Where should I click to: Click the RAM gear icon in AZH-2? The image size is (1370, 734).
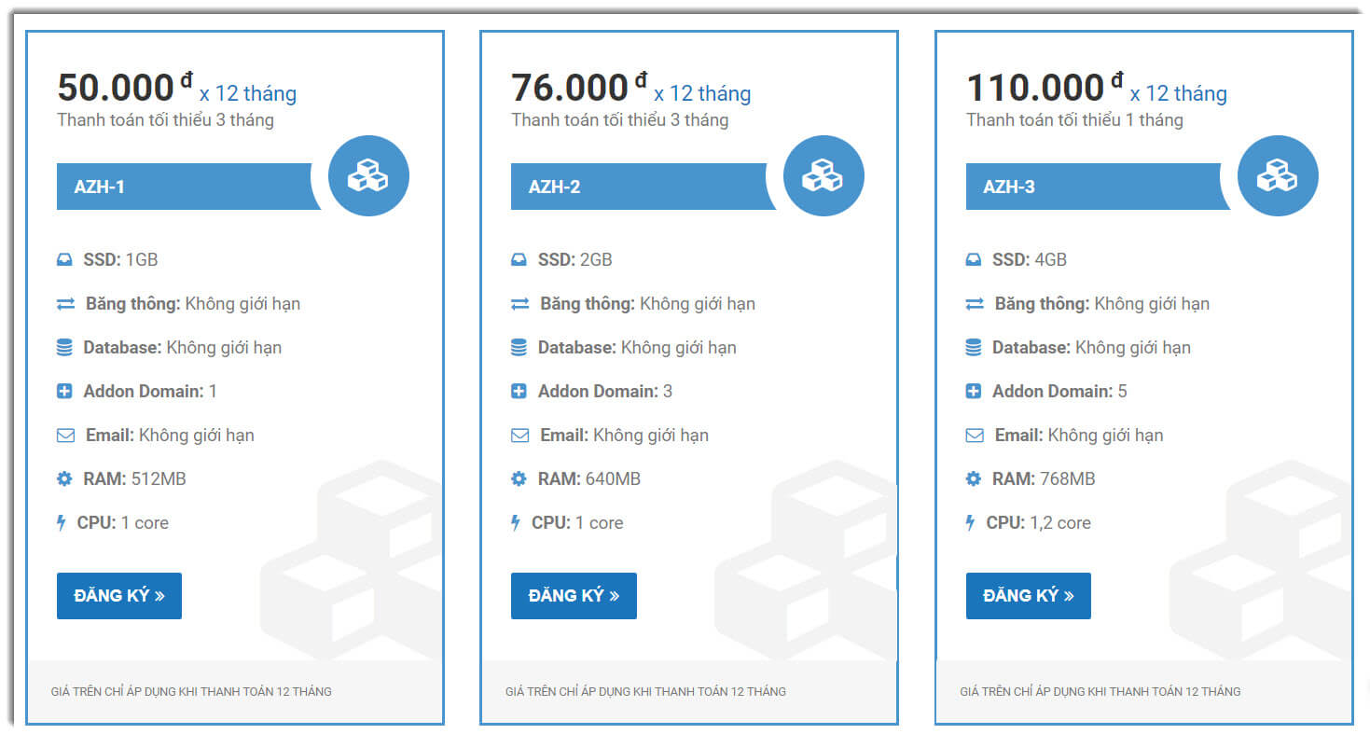pyautogui.click(x=519, y=479)
